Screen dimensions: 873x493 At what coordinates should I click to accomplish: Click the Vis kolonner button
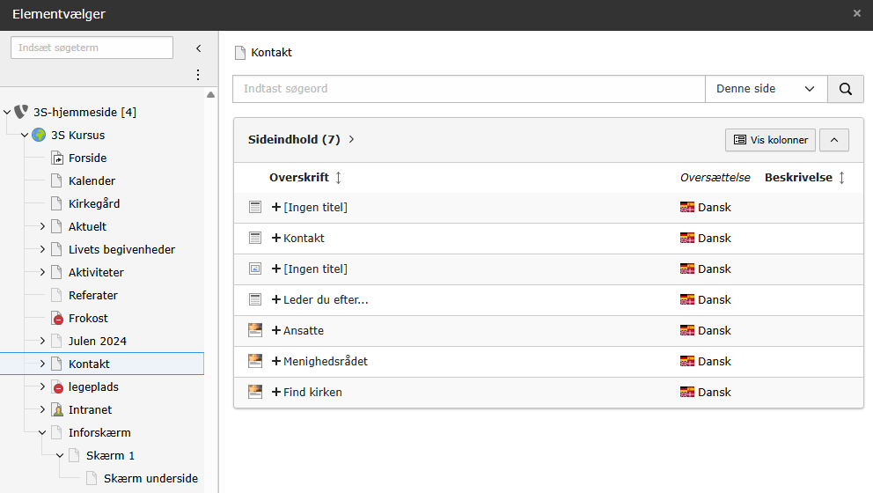click(770, 140)
